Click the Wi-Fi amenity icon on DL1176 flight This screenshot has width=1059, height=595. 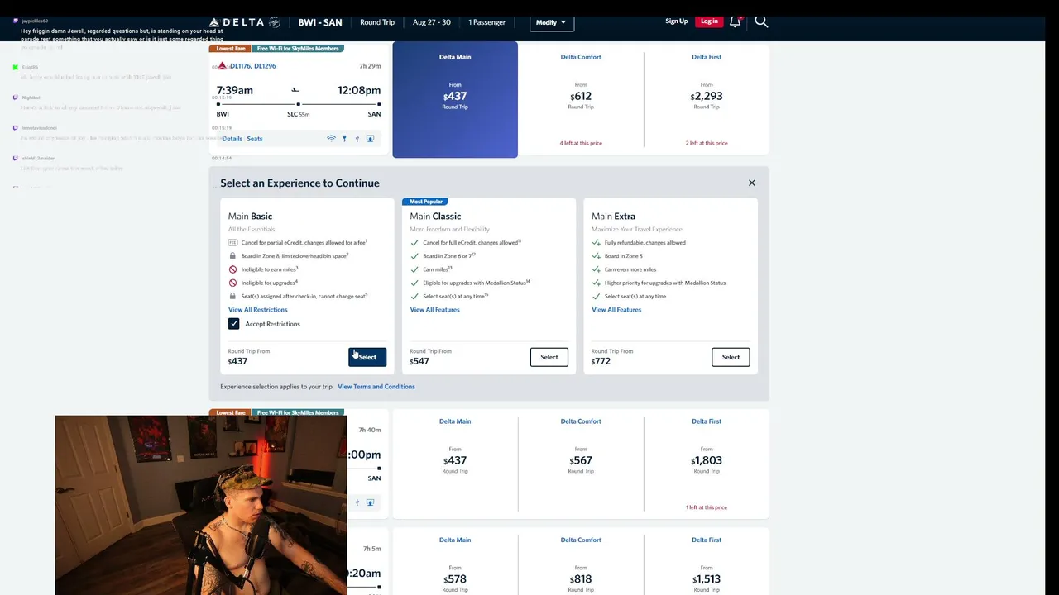[x=331, y=139]
